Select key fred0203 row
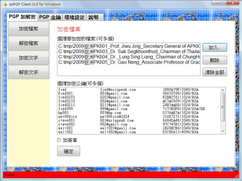 [139, 97]
